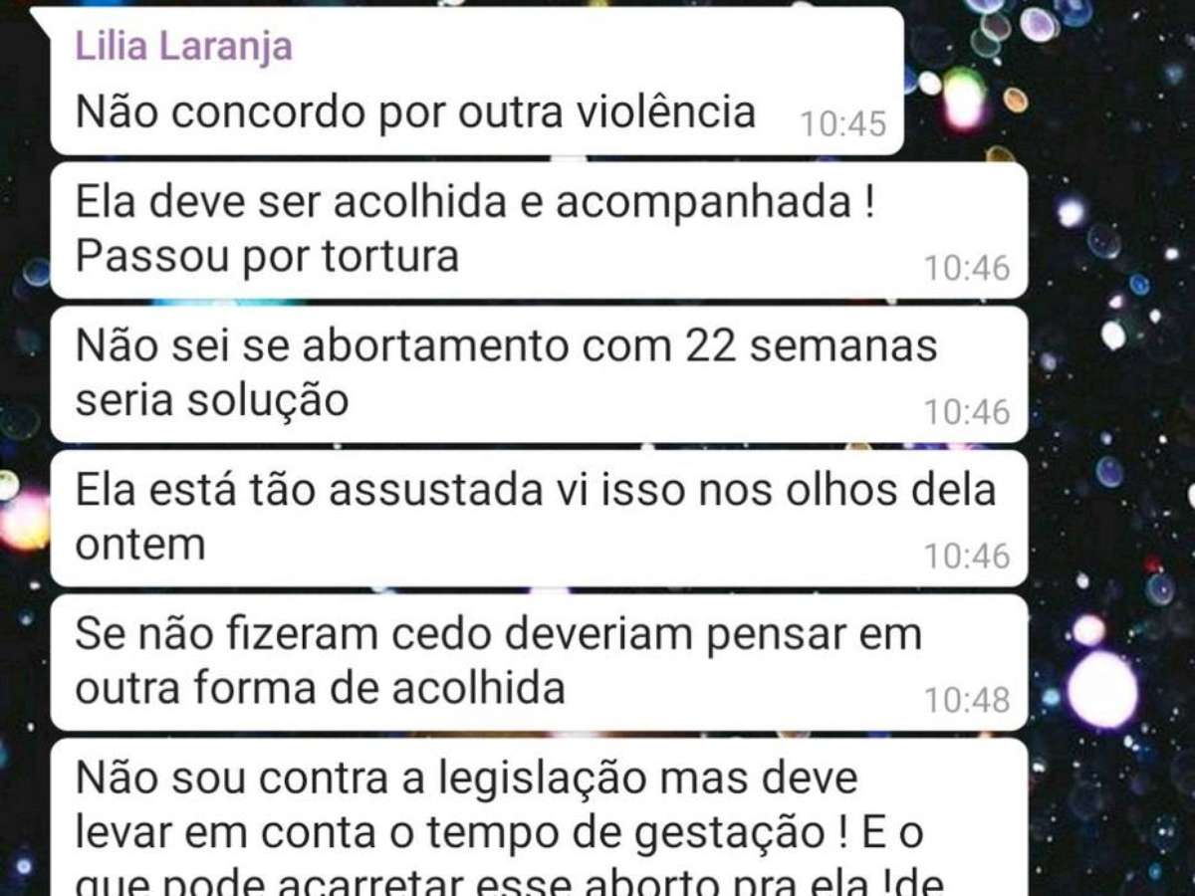This screenshot has height=896, width=1195.
Task: Tap message line 'Passou por tortura'
Action: 267,257
